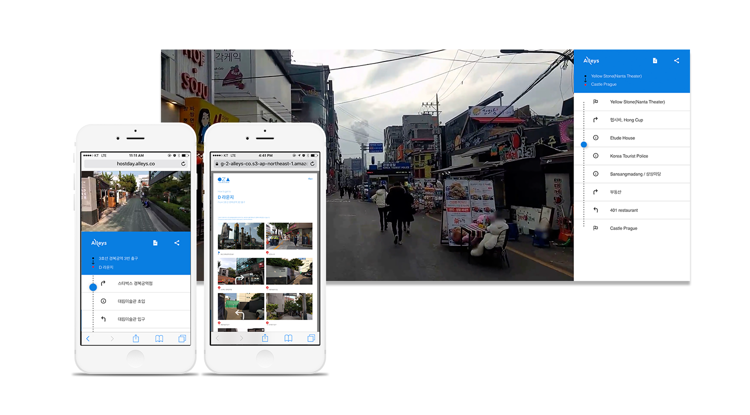
Task: Open the thumbnail with right-turn arrow overlay
Action: click(241, 271)
